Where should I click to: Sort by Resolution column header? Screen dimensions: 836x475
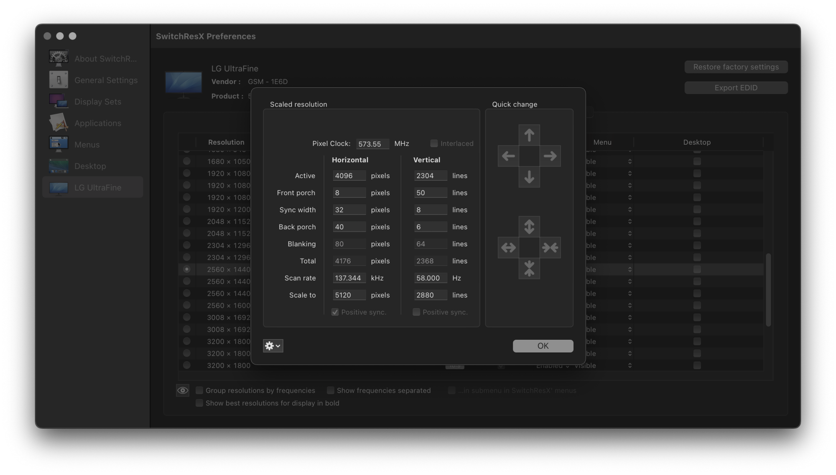pyautogui.click(x=226, y=142)
